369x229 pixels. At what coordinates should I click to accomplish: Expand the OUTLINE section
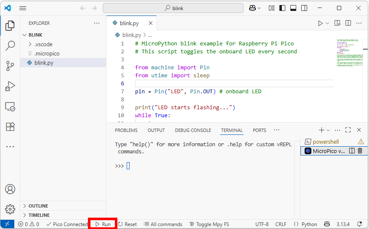63,206
